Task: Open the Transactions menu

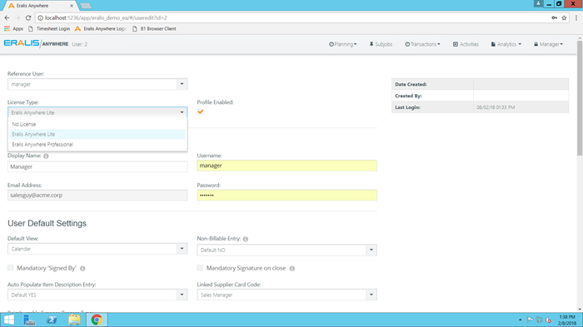Action: [422, 44]
